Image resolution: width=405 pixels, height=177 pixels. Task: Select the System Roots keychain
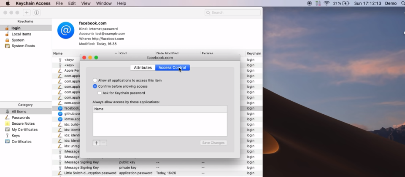[23, 46]
